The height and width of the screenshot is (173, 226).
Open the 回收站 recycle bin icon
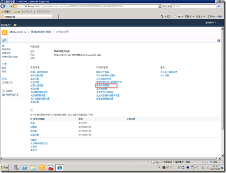click(4, 91)
